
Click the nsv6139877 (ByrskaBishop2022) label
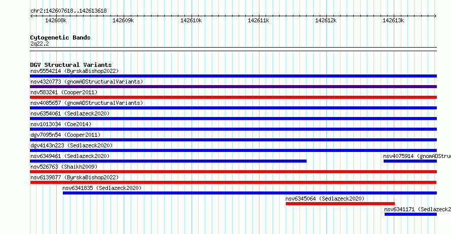[x=74, y=177]
